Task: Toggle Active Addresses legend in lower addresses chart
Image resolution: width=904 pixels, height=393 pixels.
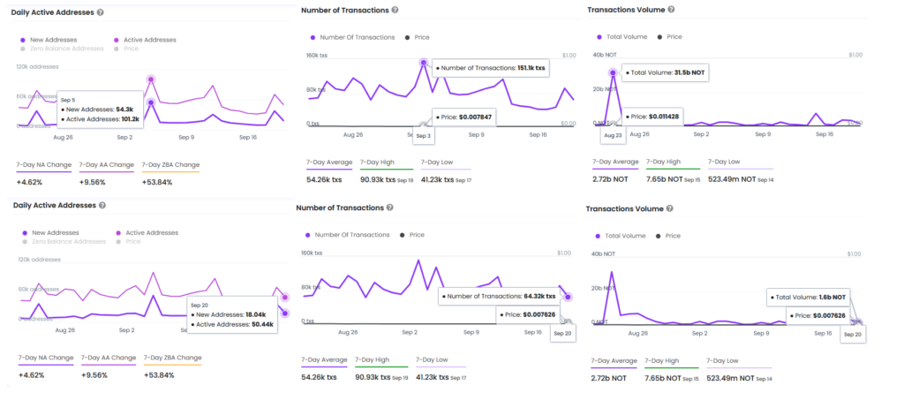Action: pyautogui.click(x=147, y=232)
